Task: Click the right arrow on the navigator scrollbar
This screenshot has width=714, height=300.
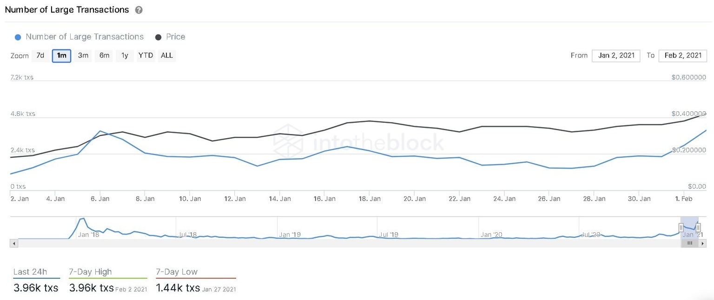Action: [702, 243]
